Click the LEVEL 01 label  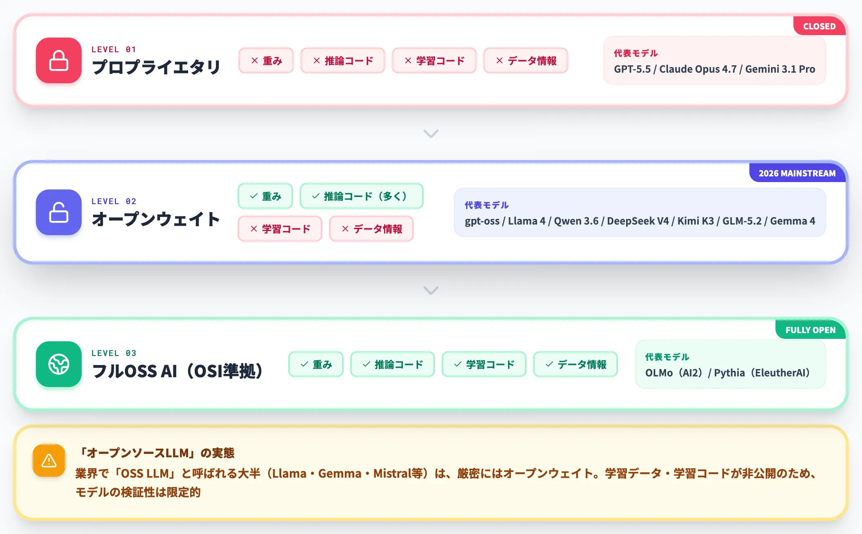[x=114, y=49]
